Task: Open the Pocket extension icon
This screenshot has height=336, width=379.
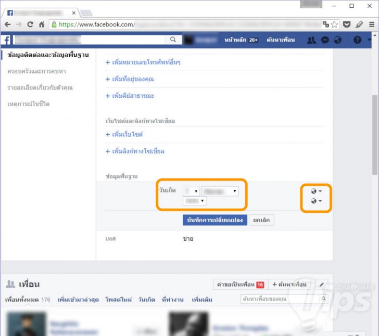Action: pyautogui.click(x=347, y=24)
